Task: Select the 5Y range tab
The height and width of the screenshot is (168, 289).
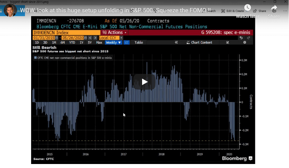Action: coord(90,42)
